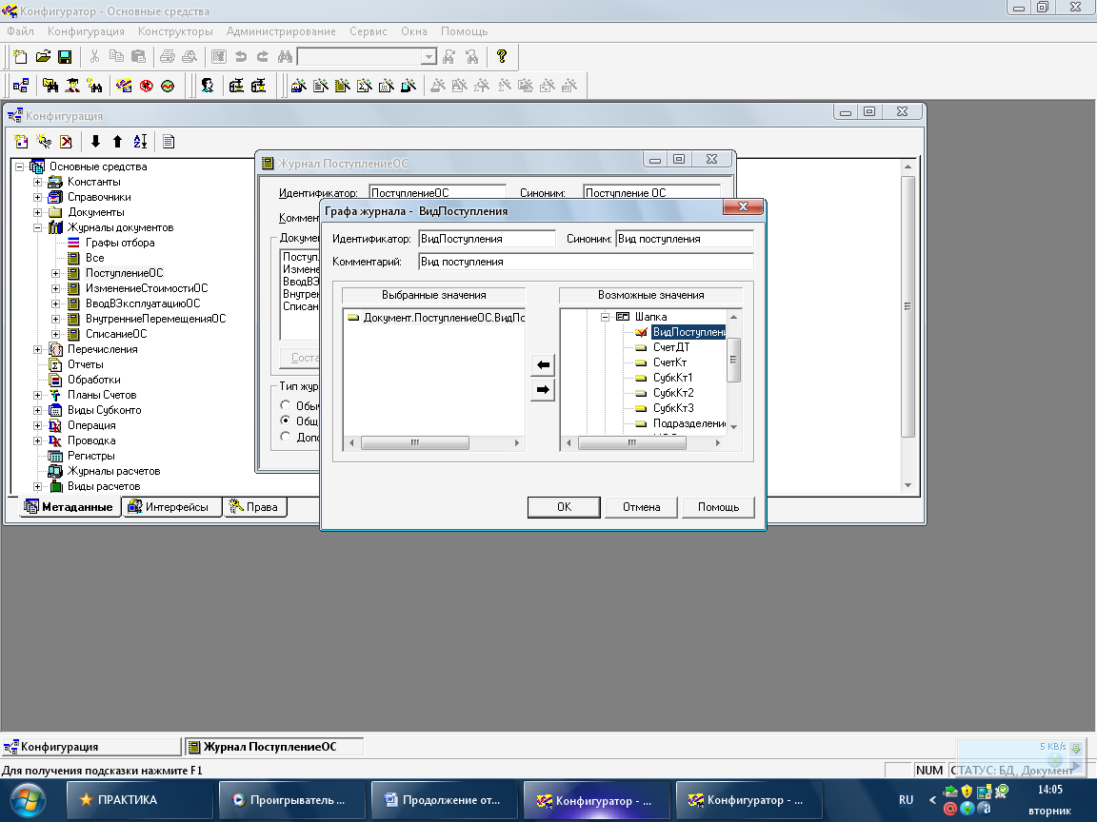
Task: Expand the Перечисления tree node
Action: (x=38, y=349)
